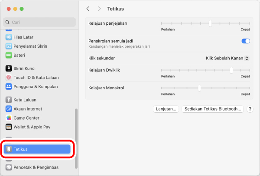Open the Game Center icon
This screenshot has width=260, height=176.
[x=8, y=118]
